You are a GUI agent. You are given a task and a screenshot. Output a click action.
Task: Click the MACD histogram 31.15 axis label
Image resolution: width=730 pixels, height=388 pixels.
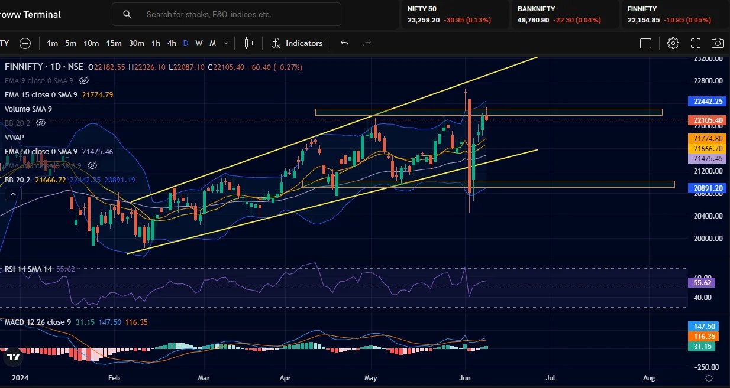702,347
